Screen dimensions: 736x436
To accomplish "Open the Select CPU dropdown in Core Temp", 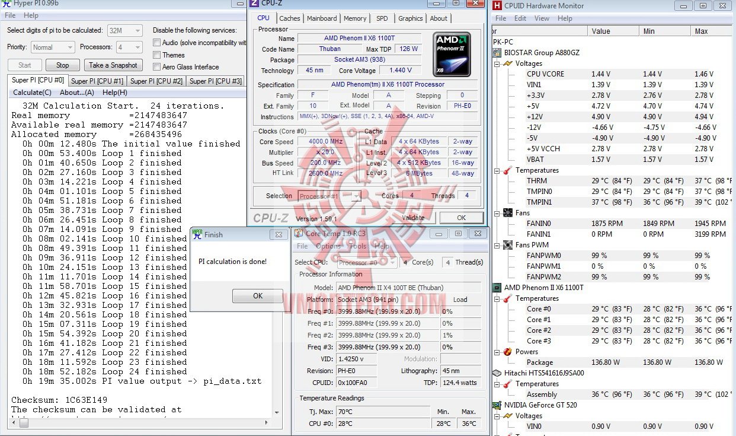I will click(x=367, y=262).
